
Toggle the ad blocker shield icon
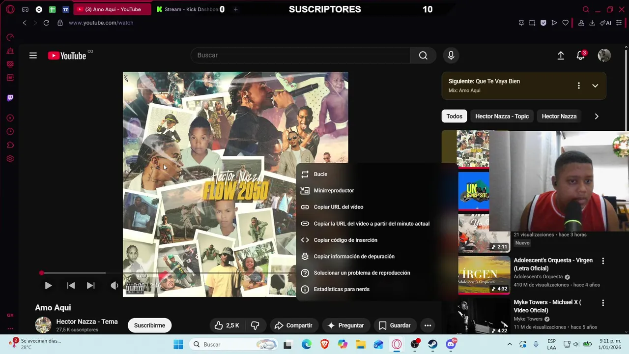coord(543,23)
